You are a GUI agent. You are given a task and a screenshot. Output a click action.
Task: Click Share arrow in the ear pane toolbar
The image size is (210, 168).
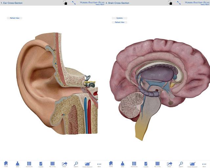(64, 163)
